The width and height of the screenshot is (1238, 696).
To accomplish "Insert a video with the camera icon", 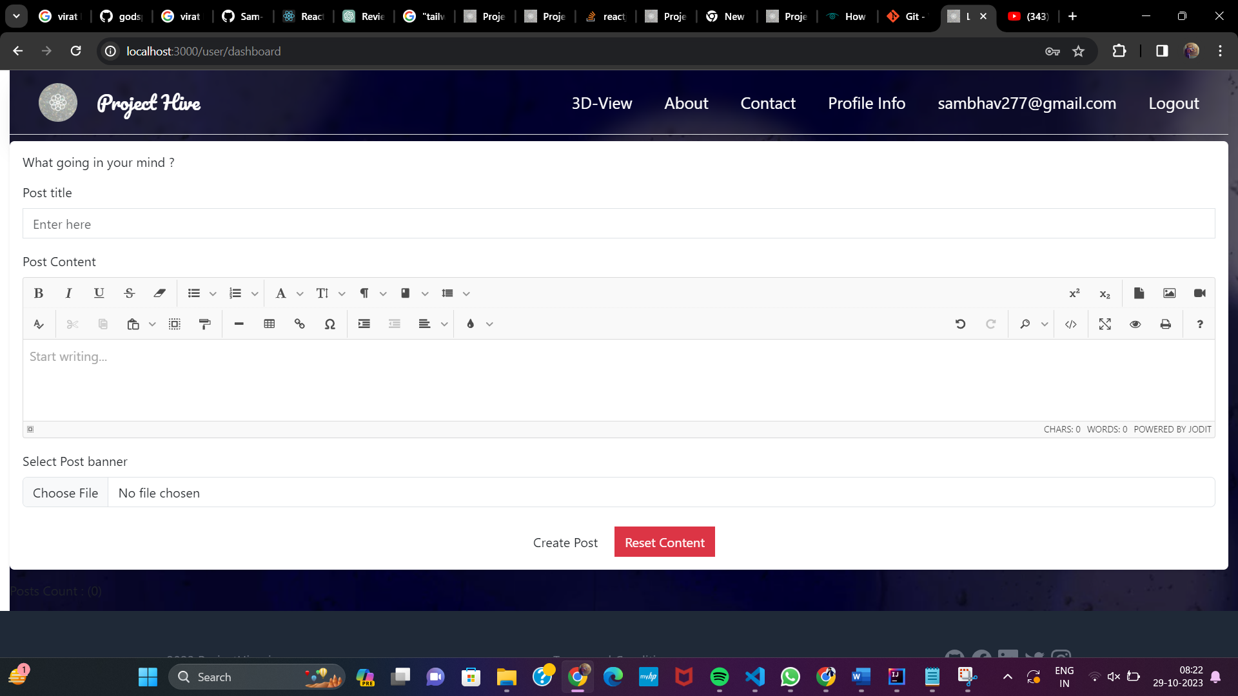I will tap(1199, 293).
